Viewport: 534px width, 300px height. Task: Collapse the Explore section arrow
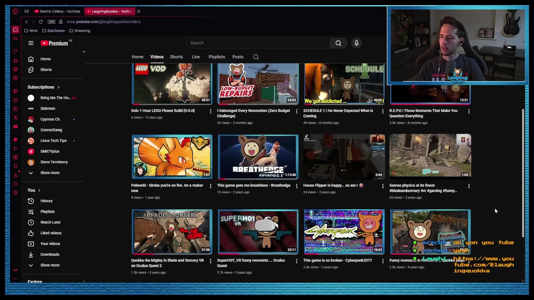point(84,282)
